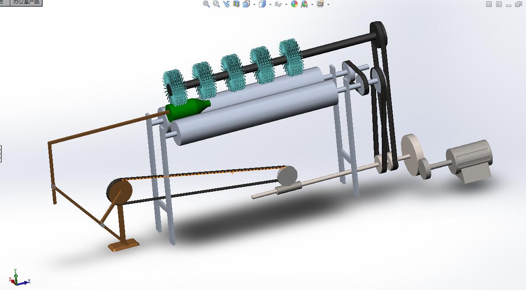The image size is (526, 290).
Task: Collapse the left panel with arrow button
Action: (489, 4)
